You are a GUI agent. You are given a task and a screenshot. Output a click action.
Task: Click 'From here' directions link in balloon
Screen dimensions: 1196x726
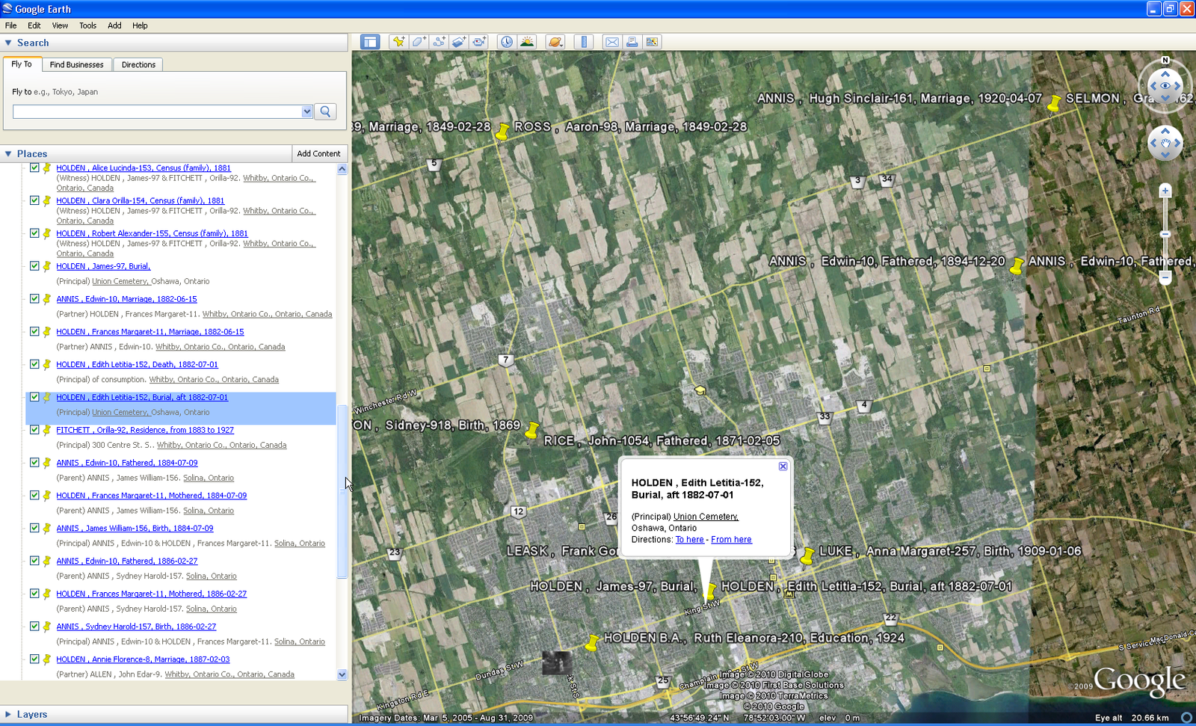(731, 540)
